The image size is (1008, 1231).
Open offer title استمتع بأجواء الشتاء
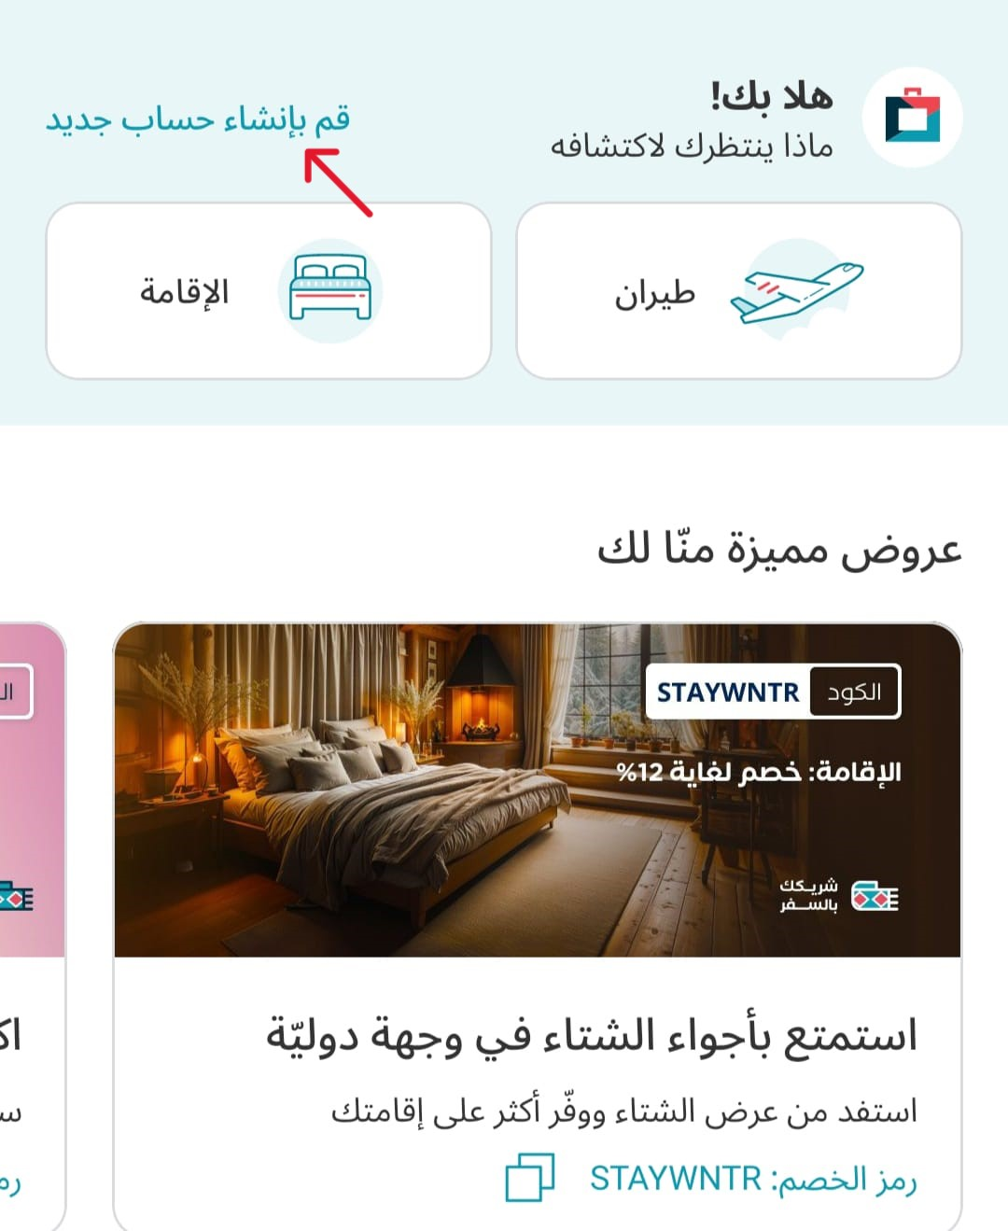click(x=592, y=1036)
